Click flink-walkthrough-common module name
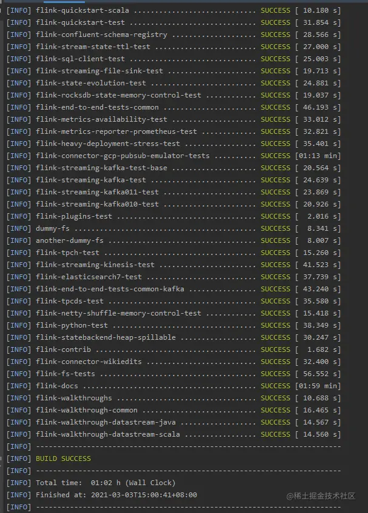The height and width of the screenshot is (513, 368). [87, 410]
